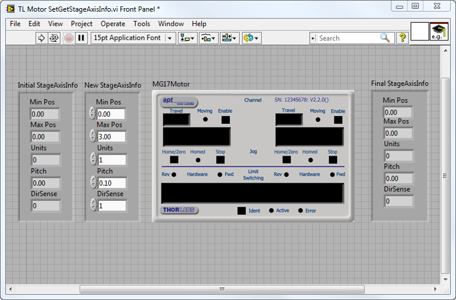Screen dimensions: 456x300
Task: Click the Ident button on motor panel
Action: coord(241,211)
